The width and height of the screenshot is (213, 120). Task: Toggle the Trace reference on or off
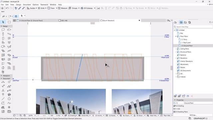tap(51, 8)
